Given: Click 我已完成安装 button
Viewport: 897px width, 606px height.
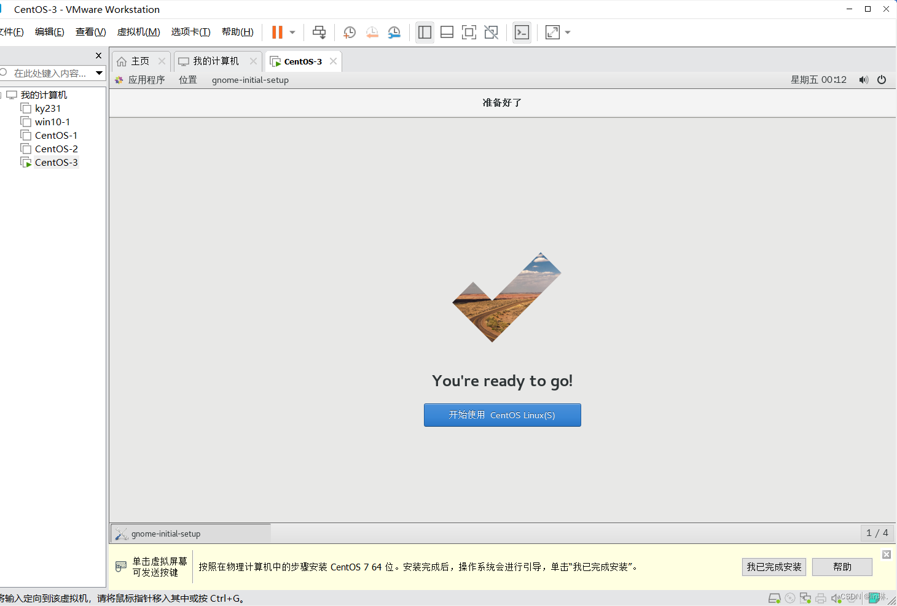Looking at the screenshot, I should (x=774, y=567).
